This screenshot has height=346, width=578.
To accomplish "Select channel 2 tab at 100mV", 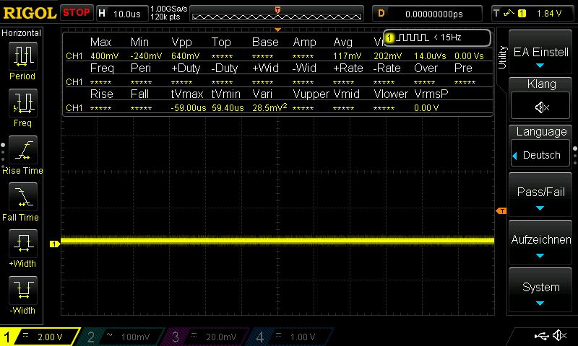I will click(x=120, y=337).
